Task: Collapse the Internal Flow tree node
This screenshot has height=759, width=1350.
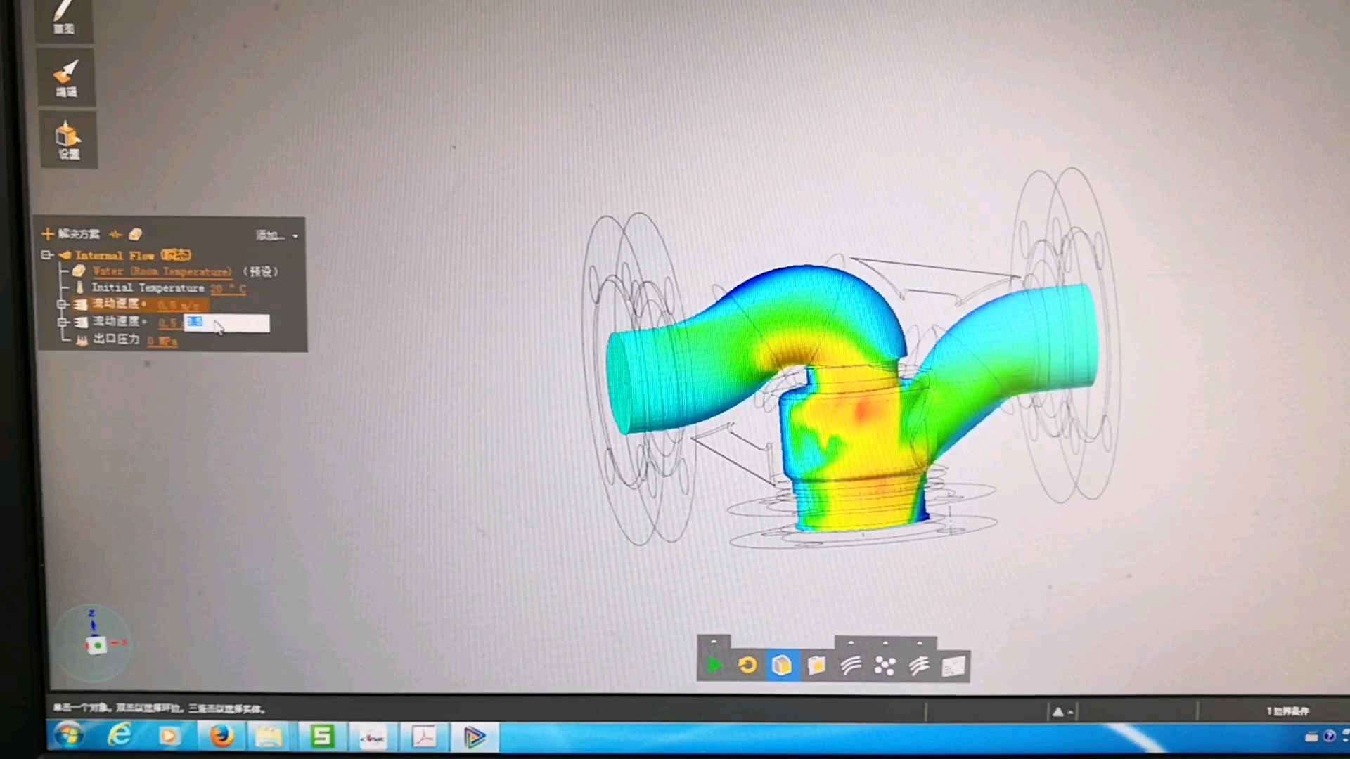Action: pos(46,255)
